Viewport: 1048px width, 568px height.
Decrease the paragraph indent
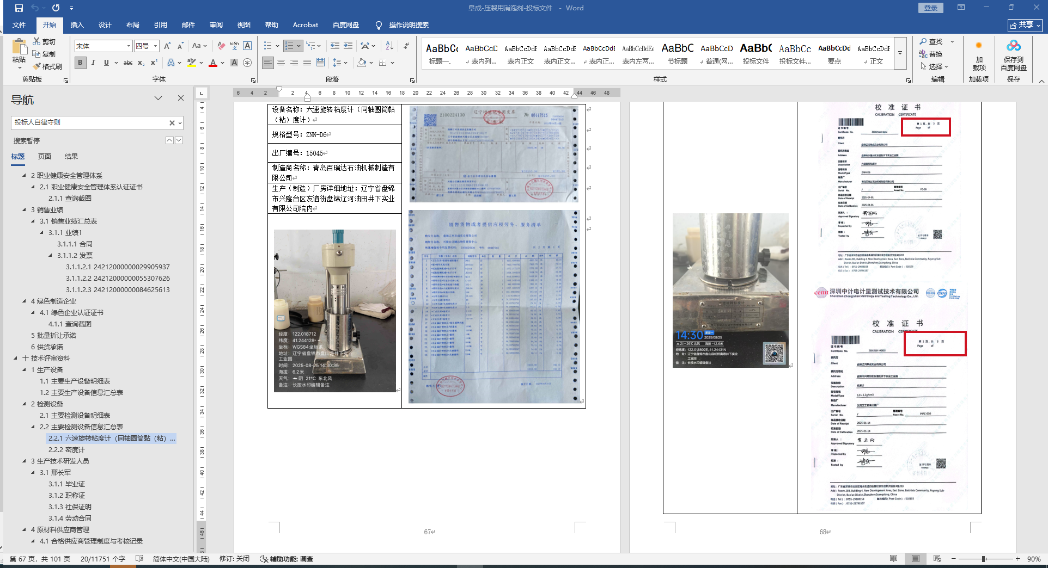coord(334,46)
